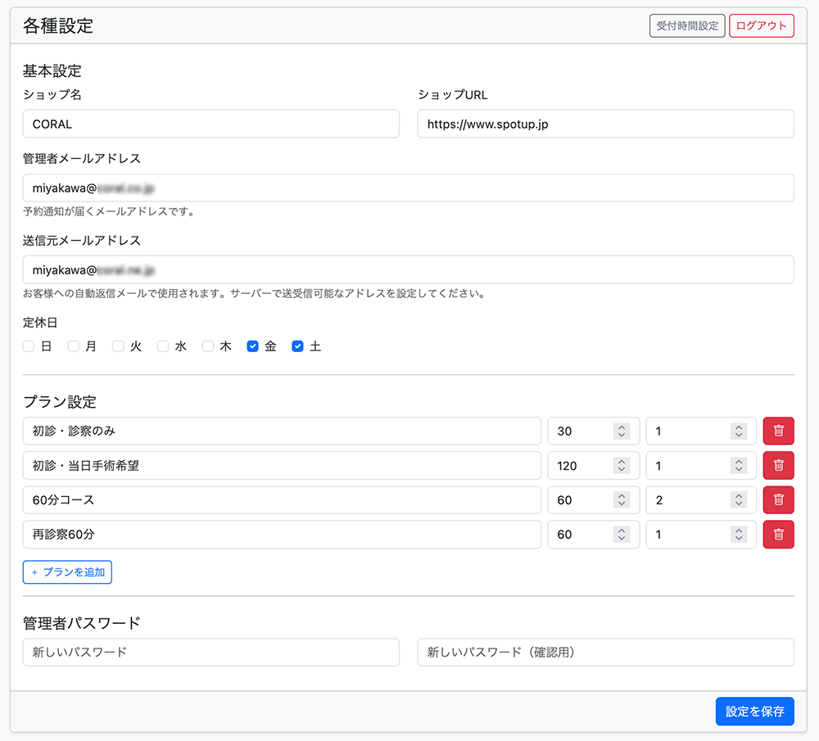Add a new plan with プランを追加

67,572
